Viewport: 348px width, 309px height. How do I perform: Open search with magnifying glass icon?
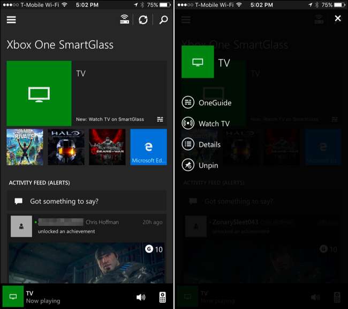163,20
